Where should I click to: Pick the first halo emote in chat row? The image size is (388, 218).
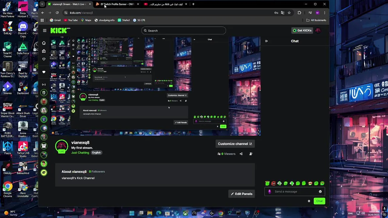pos(267,183)
